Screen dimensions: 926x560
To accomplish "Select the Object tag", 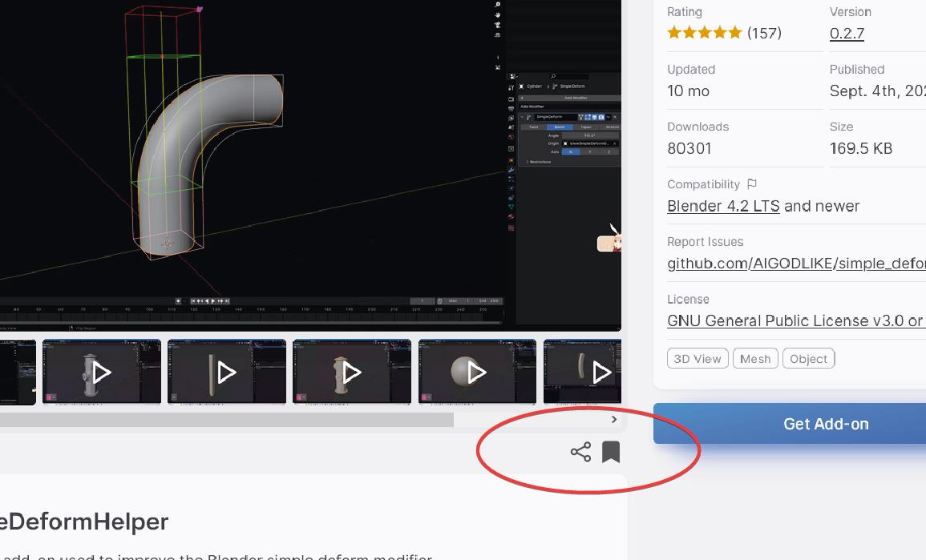I will point(808,359).
